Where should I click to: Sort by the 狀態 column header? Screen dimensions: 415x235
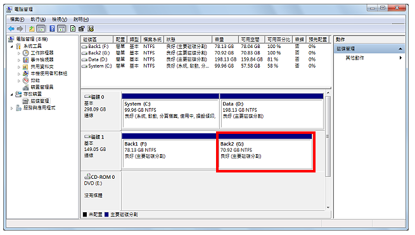click(188, 40)
